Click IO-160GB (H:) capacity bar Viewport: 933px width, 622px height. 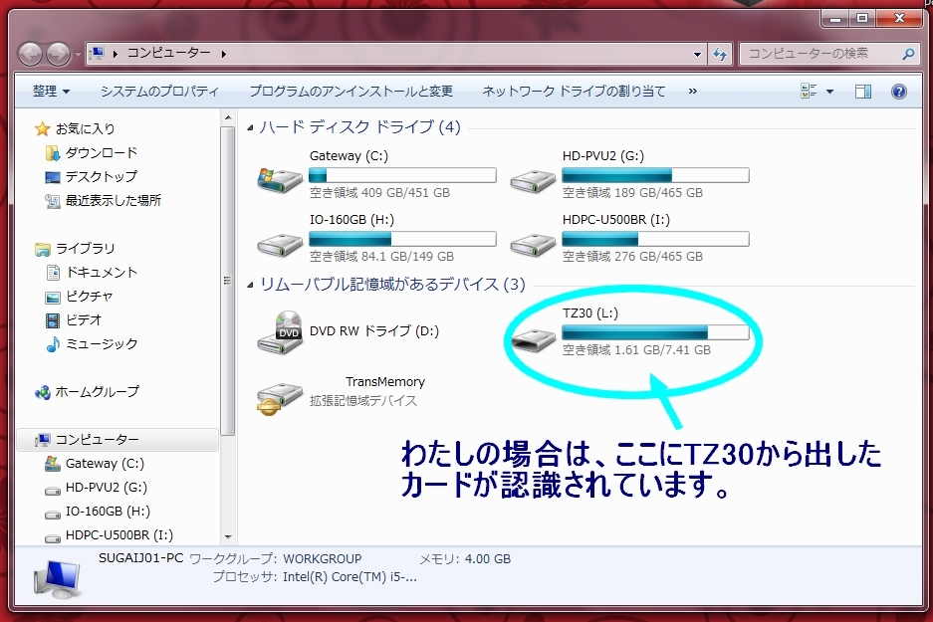point(402,239)
